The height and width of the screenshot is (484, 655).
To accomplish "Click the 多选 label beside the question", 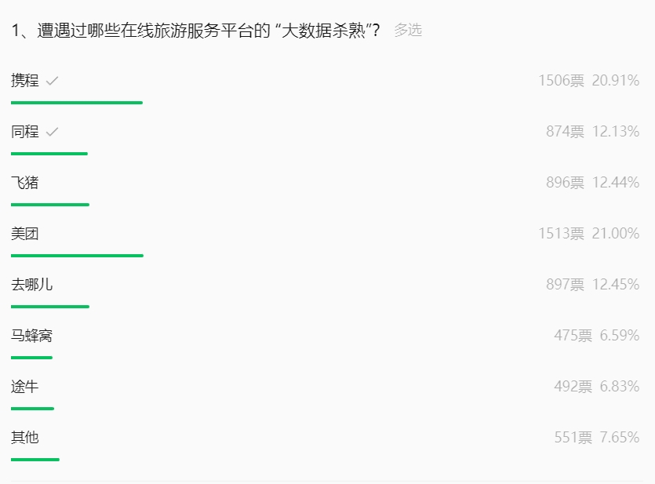I will coord(408,31).
